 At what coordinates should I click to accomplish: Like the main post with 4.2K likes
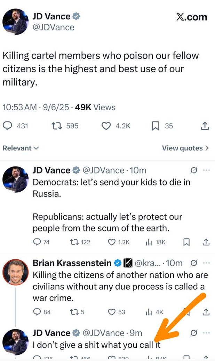point(106,126)
